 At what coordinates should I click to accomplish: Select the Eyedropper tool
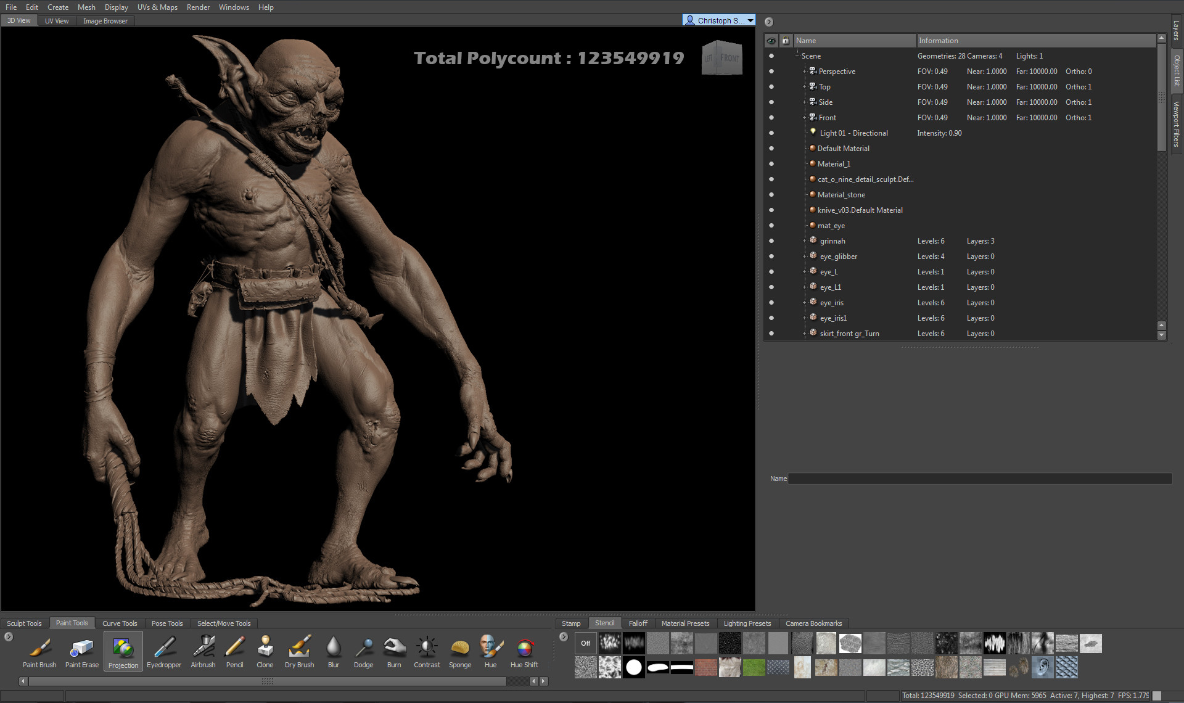(x=164, y=652)
